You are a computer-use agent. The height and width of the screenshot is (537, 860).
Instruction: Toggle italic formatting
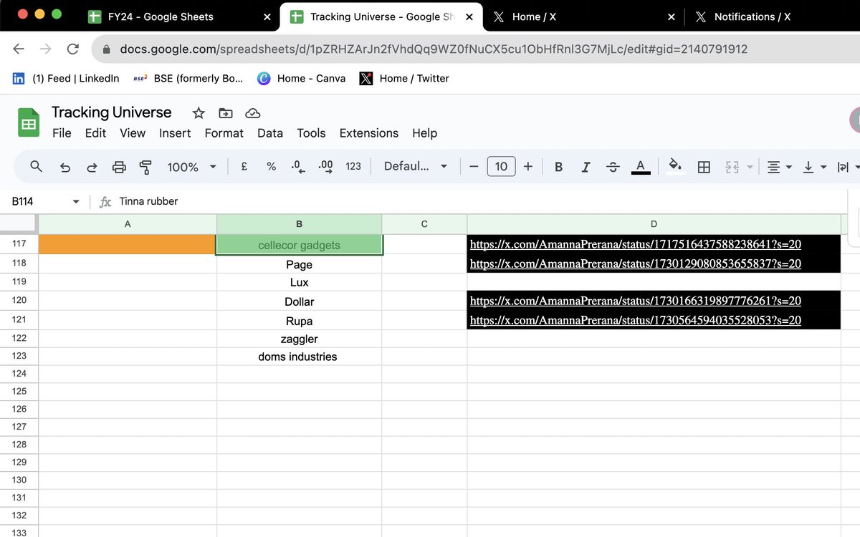tap(586, 167)
